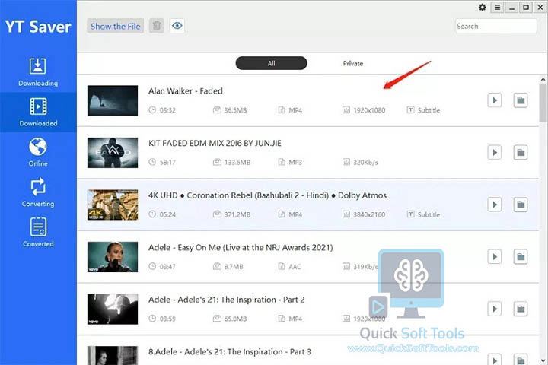Click Alan Walker - Faded thumbnail
The width and height of the screenshot is (548, 365).
tap(113, 100)
